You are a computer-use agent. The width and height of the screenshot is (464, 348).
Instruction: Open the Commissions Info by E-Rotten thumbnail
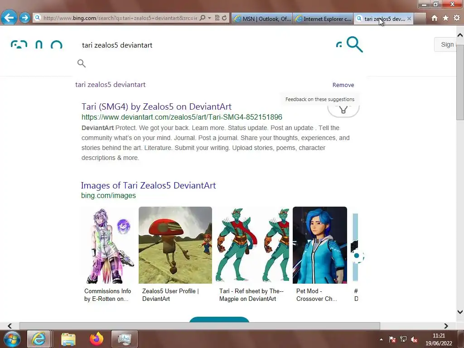[x=108, y=245]
